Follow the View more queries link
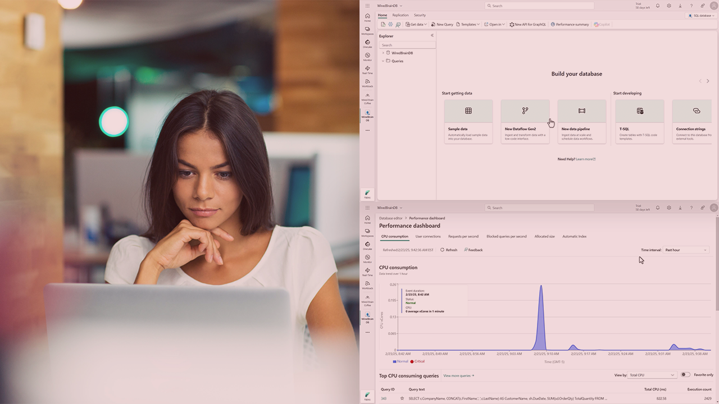The image size is (719, 404). pyautogui.click(x=458, y=375)
